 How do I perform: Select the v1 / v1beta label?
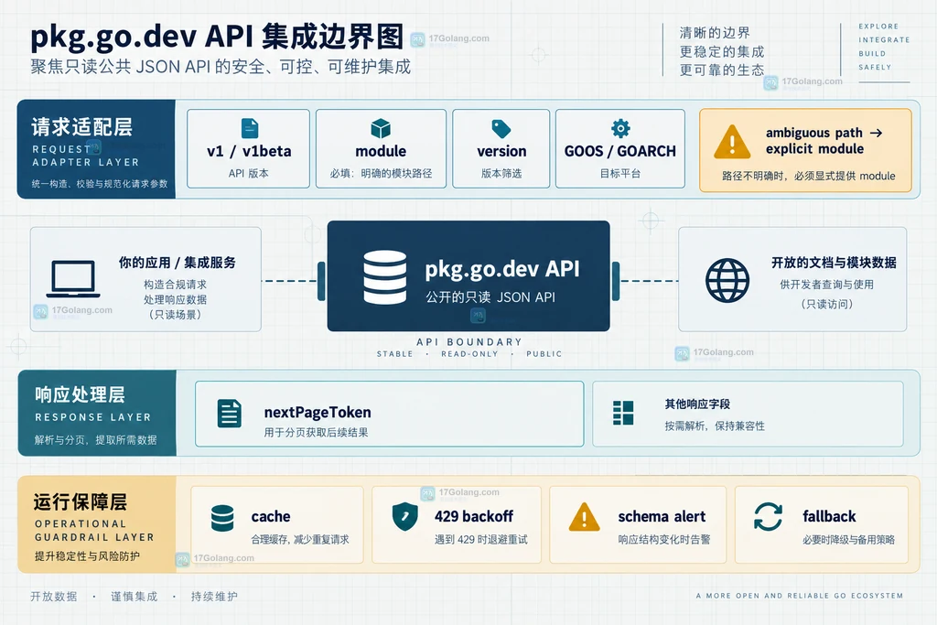click(249, 151)
